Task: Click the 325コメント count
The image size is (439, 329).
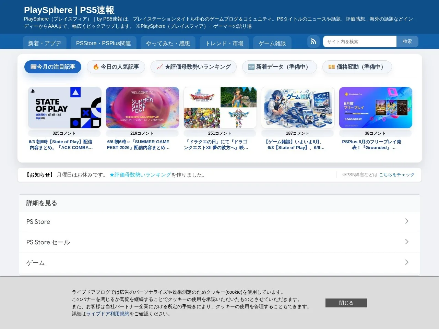Action: coord(64,133)
